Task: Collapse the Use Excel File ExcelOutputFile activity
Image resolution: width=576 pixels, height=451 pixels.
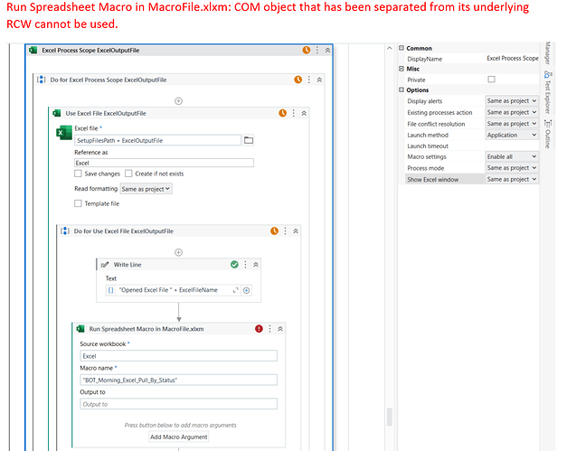Action: pos(304,113)
